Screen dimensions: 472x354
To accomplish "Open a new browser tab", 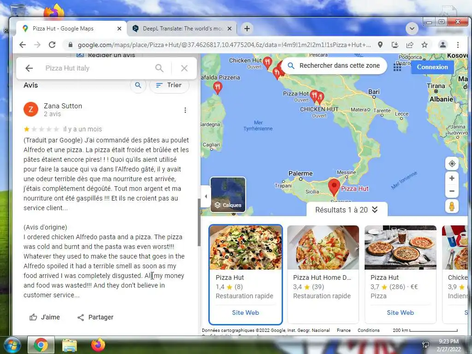I will [x=247, y=29].
